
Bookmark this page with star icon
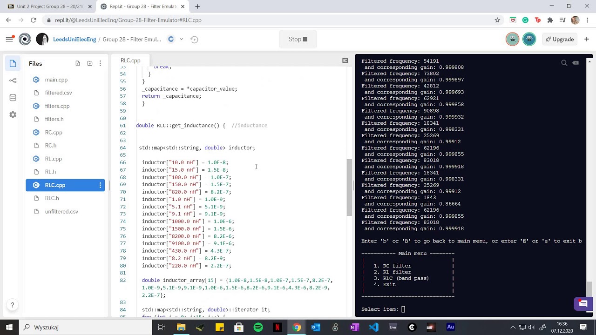[497, 20]
